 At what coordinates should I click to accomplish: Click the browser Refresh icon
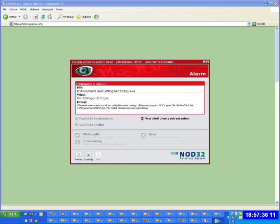pos(42,17)
